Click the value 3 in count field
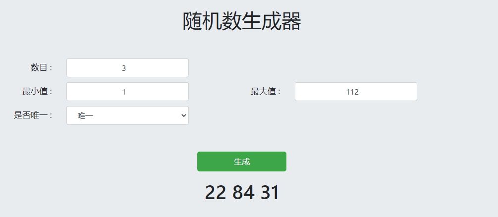 [x=124, y=68]
